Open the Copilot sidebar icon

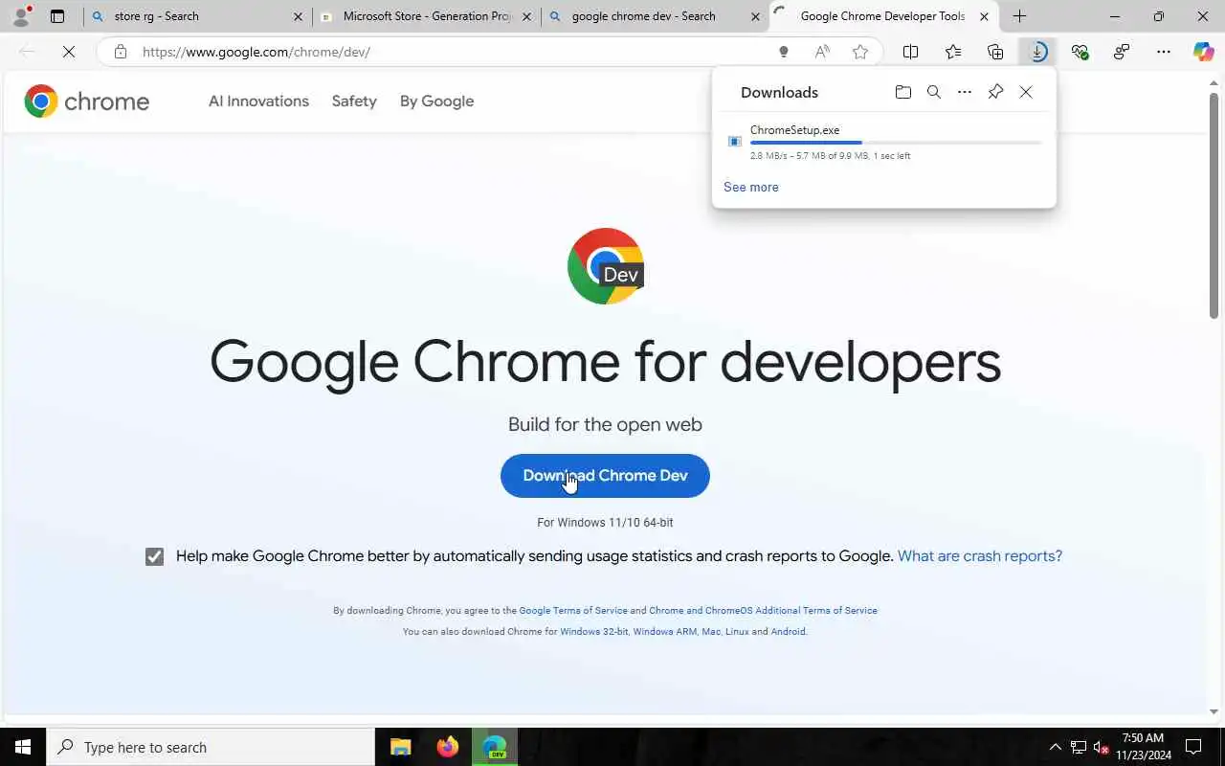[x=1204, y=52]
